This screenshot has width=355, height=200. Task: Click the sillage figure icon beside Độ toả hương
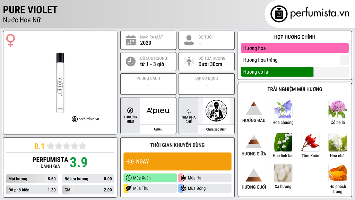pyautogui.click(x=189, y=61)
